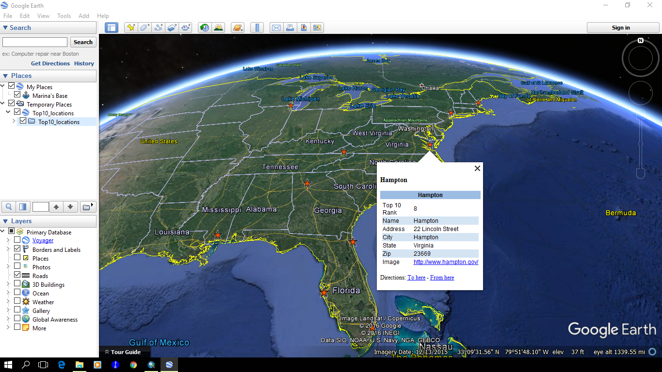The height and width of the screenshot is (372, 662).
Task: Save the current image
Action: click(303, 28)
